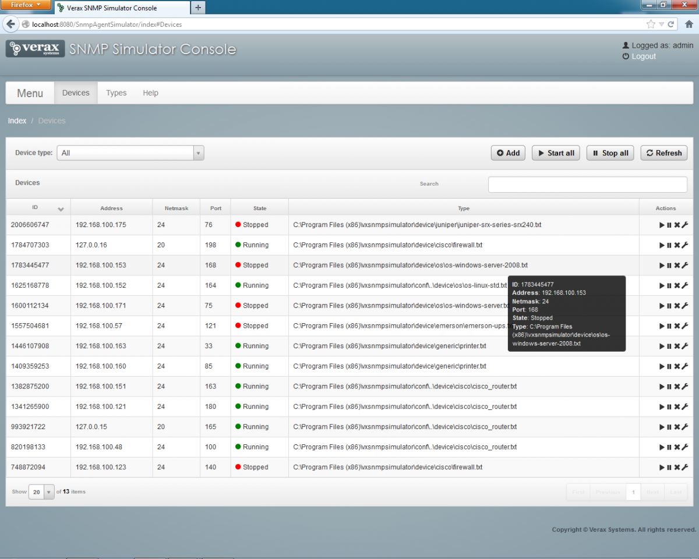Pause device 1382875200
The image size is (699, 559).
pyautogui.click(x=669, y=387)
